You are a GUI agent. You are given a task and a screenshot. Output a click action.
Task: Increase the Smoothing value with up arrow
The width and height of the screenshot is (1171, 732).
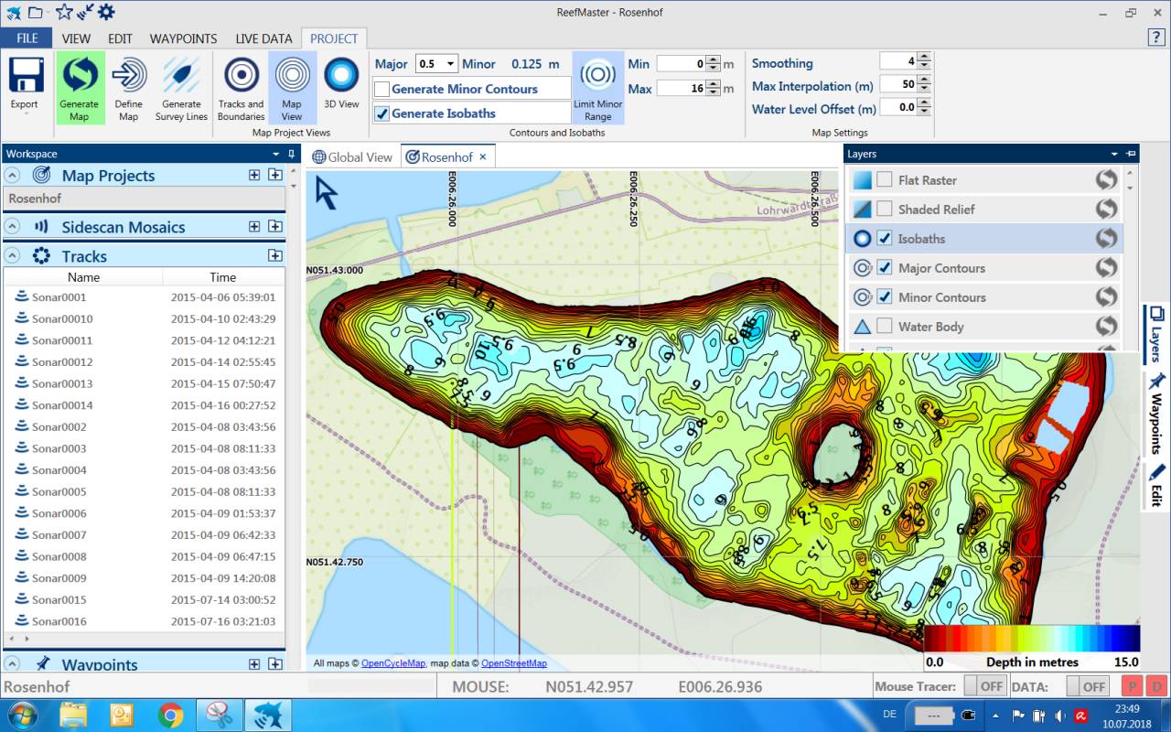923,58
